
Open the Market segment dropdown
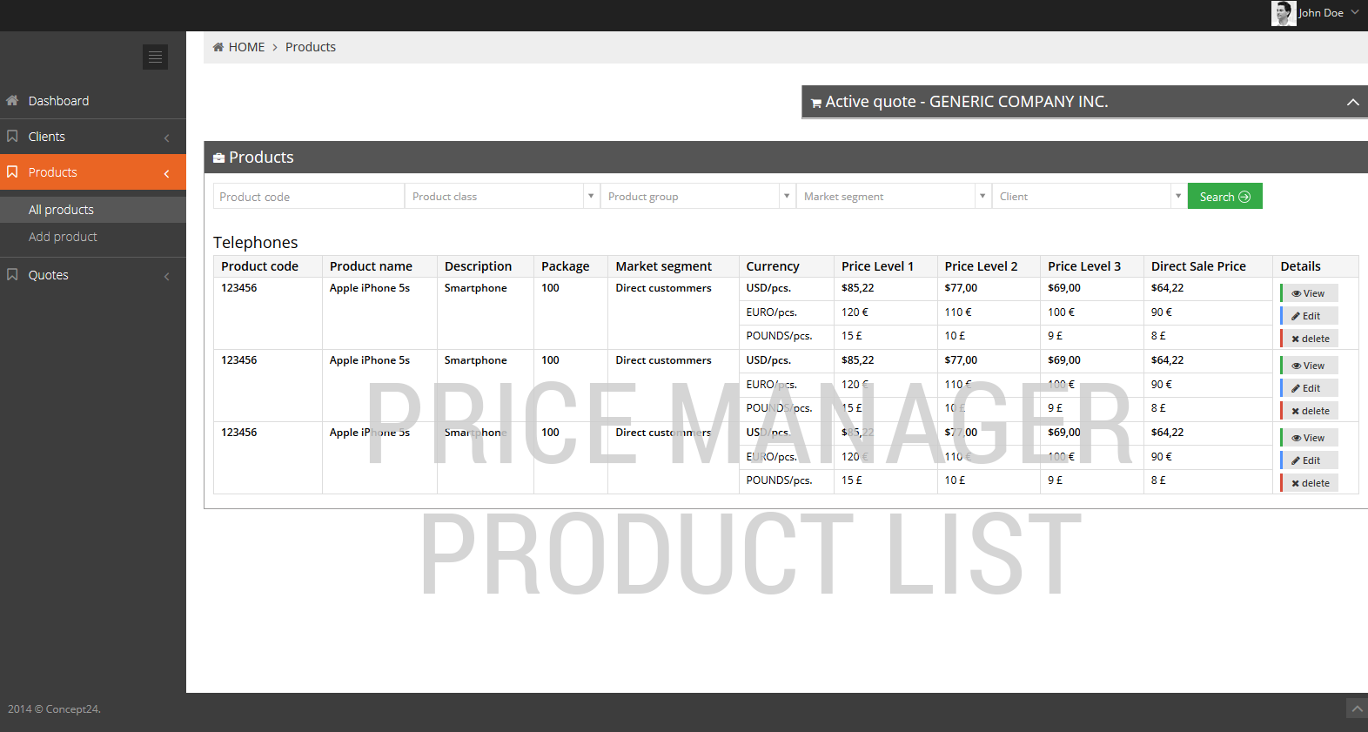(894, 196)
